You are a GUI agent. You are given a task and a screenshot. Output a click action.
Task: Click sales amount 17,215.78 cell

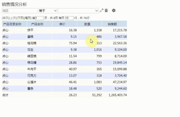pyautogui.click(x=115, y=30)
